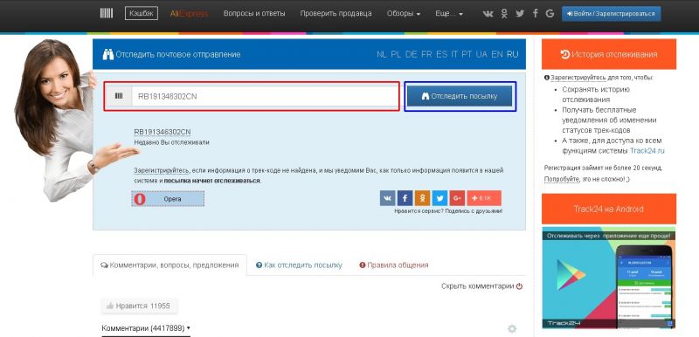
Task: Open the Twitter icon in the header
Action: coord(520,14)
